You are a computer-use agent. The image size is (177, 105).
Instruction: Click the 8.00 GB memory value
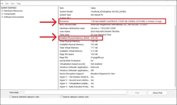[x=94, y=38]
